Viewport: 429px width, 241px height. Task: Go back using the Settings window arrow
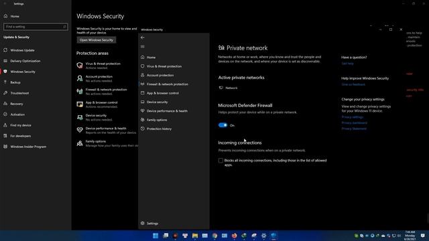[x=5, y=4]
